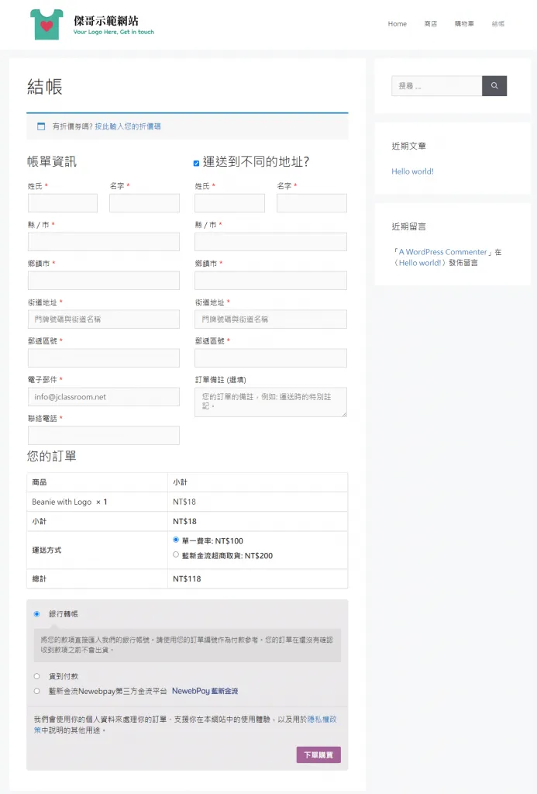537x794 pixels.
Task: Open the A WordPress Commenter link
Action: click(443, 252)
